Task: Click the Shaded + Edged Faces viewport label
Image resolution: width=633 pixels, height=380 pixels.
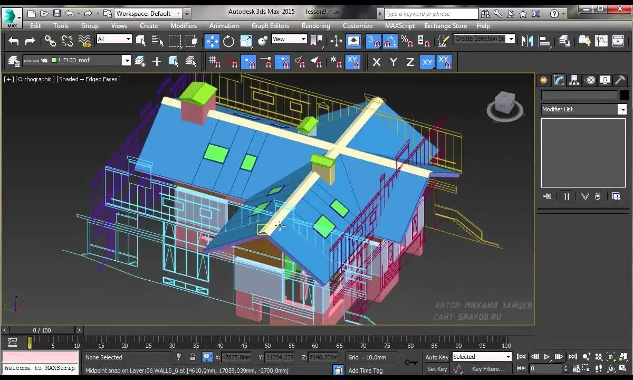Action: click(x=89, y=79)
